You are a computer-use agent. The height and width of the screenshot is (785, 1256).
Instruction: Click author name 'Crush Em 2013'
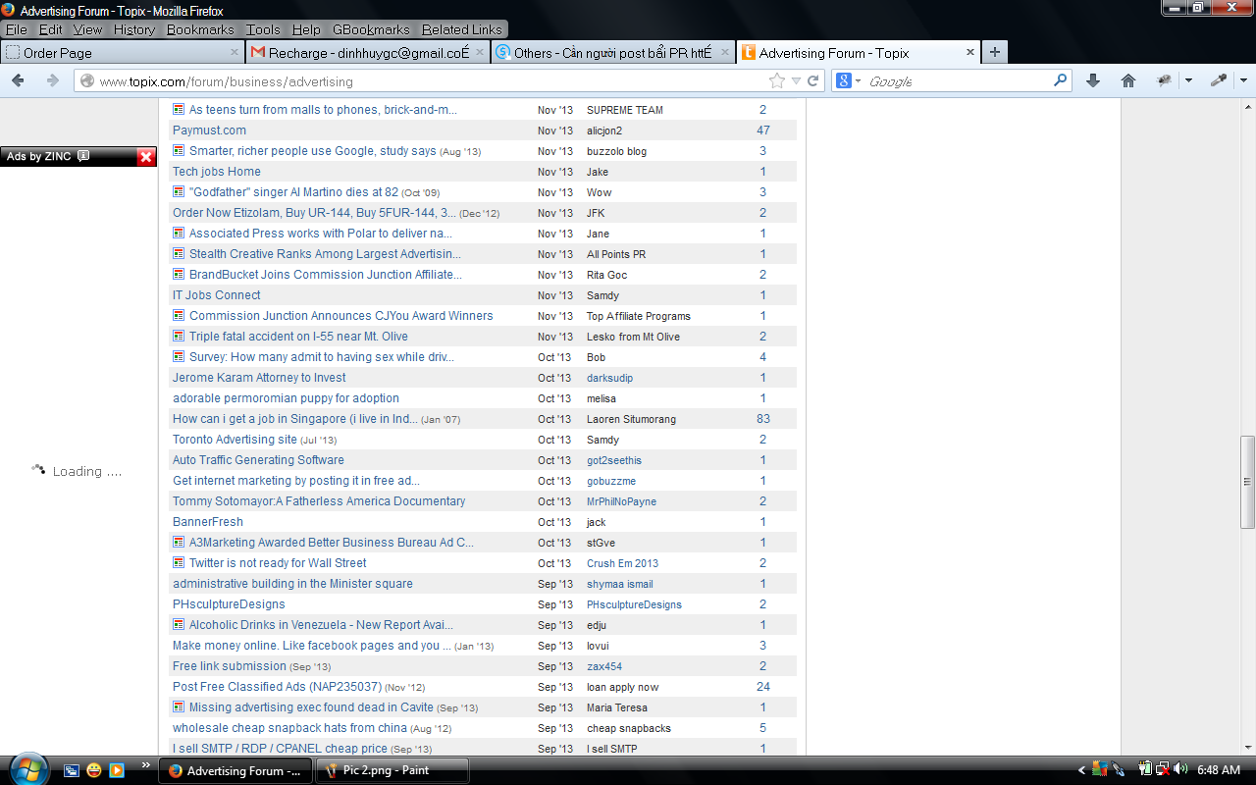click(x=622, y=563)
